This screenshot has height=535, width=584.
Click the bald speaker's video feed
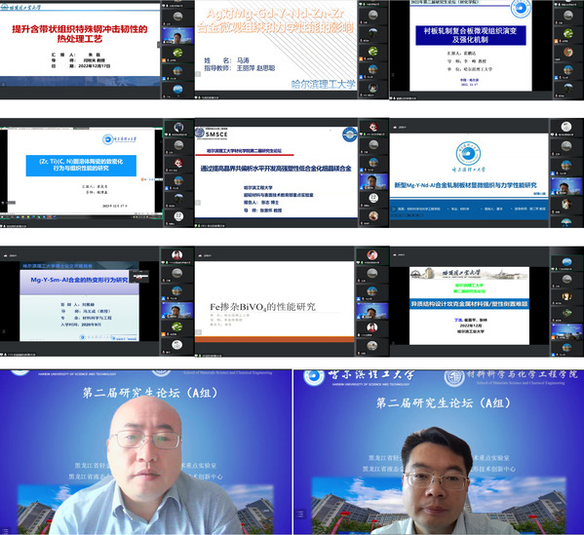(145, 452)
